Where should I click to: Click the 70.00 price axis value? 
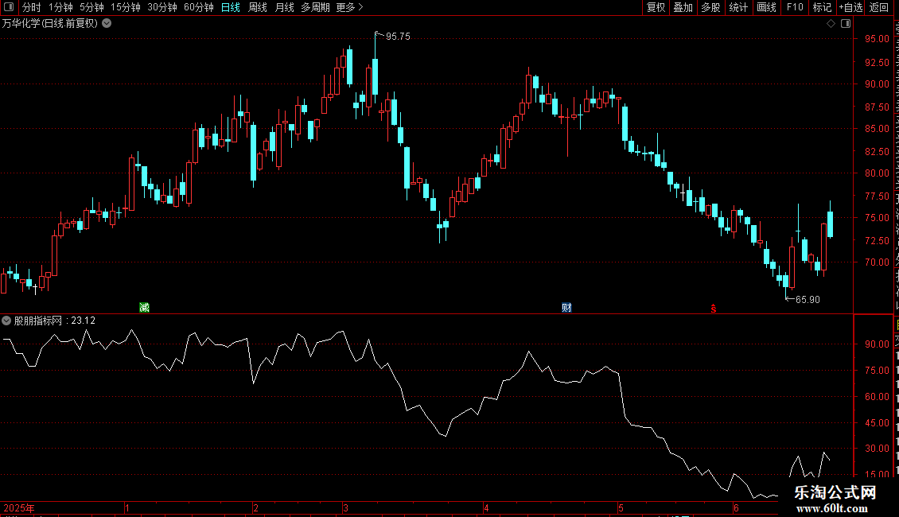[x=878, y=262]
